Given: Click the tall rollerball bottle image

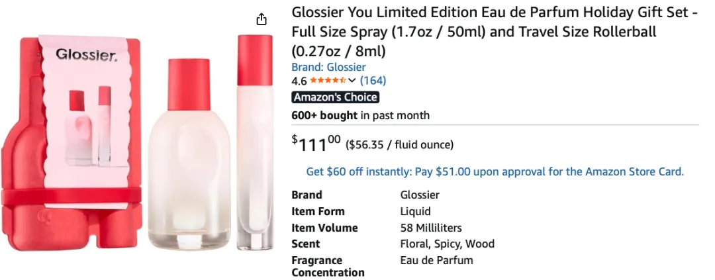Looking at the screenshot, I should [x=255, y=142].
